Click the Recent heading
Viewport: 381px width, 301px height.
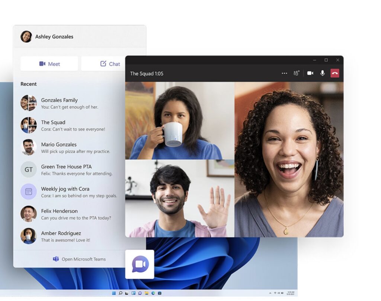point(28,84)
